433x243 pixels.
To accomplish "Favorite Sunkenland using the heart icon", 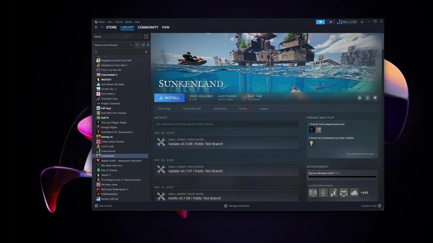I will tap(375, 98).
